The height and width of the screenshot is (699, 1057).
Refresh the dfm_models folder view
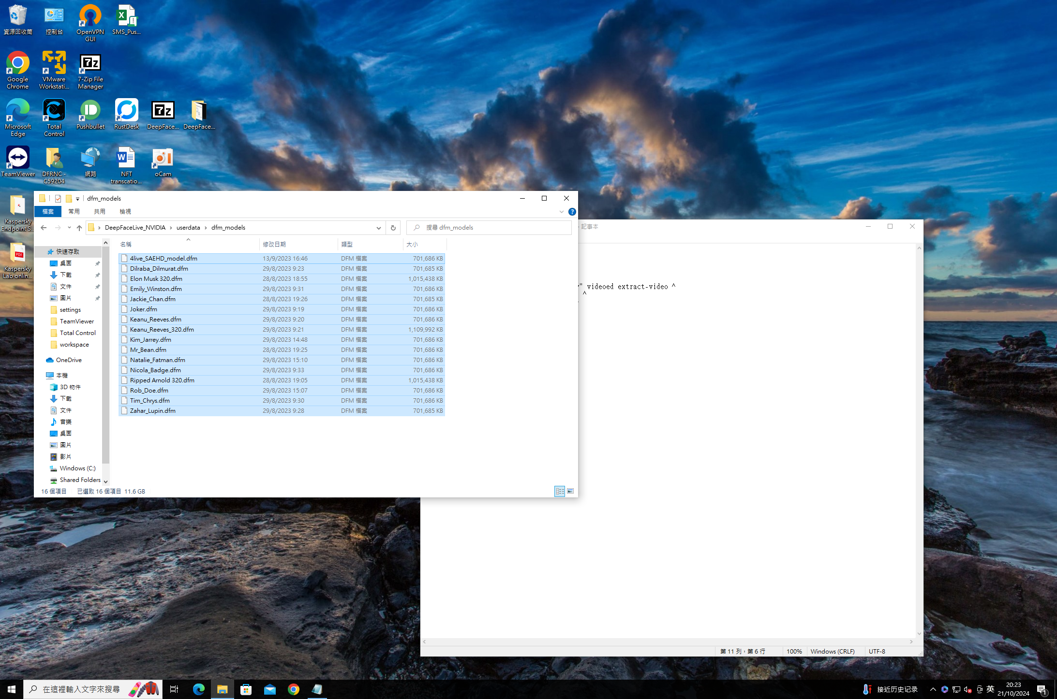pyautogui.click(x=393, y=228)
